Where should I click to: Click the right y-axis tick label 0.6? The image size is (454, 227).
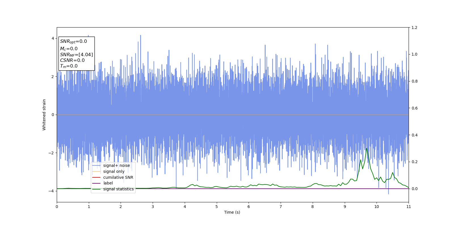(414, 108)
